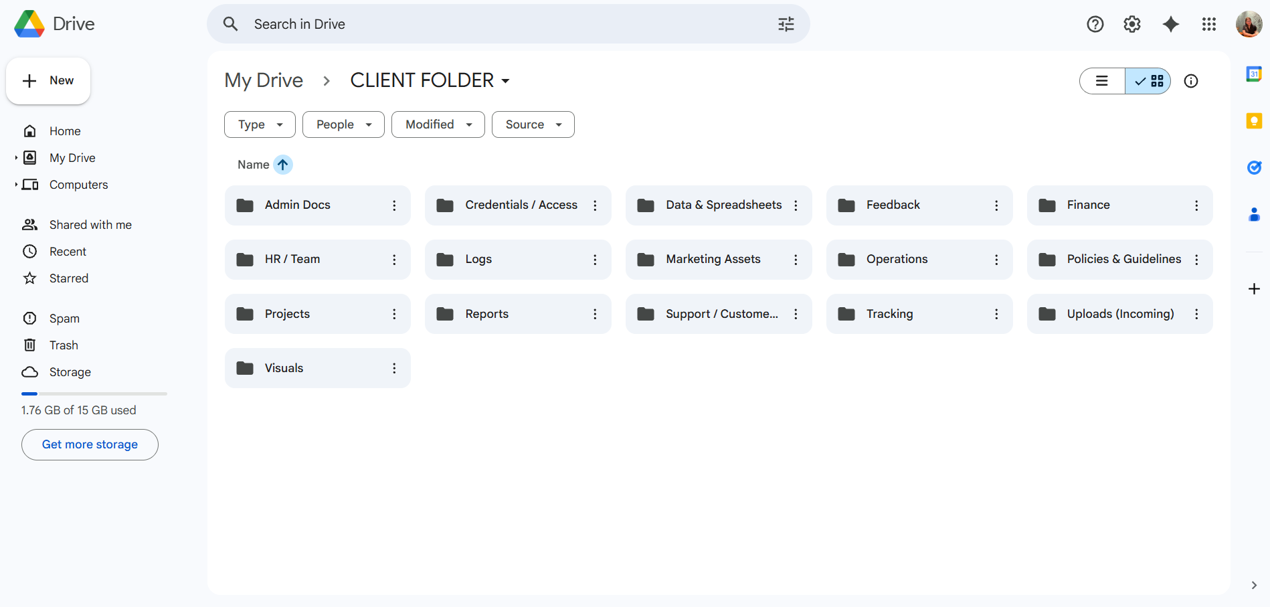Open the Starred section

tap(69, 278)
